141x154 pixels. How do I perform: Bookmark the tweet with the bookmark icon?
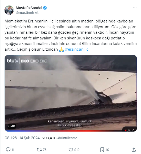pos(102,150)
